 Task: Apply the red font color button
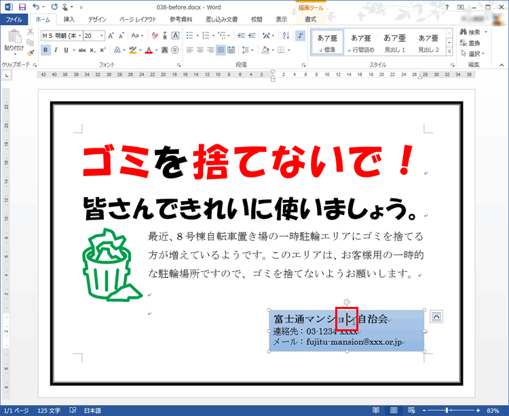pos(149,50)
